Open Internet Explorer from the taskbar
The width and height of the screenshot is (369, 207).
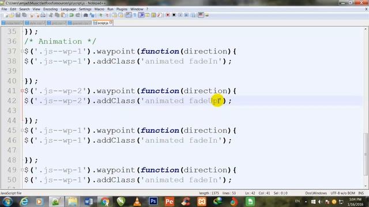(24, 201)
